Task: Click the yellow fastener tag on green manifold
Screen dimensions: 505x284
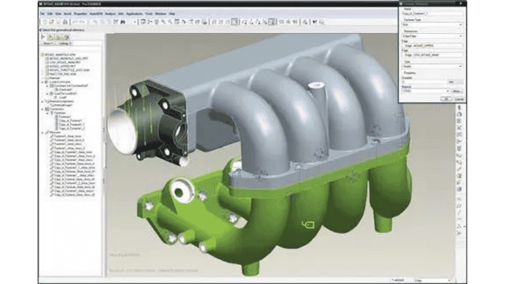Action: point(308,224)
